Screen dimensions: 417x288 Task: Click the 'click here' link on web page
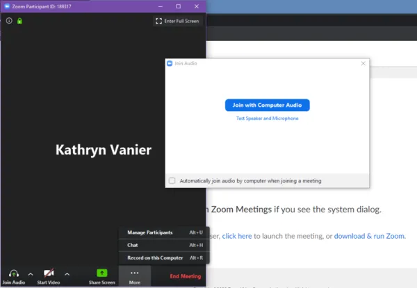(x=237, y=236)
